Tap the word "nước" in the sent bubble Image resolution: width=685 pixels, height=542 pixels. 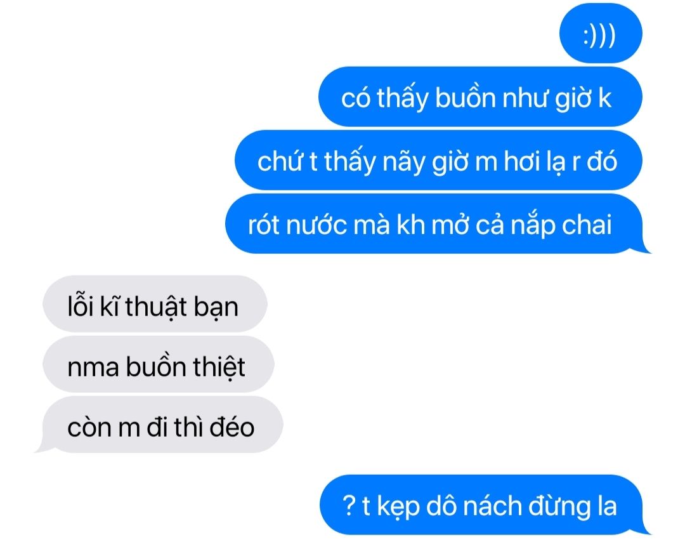(x=316, y=225)
